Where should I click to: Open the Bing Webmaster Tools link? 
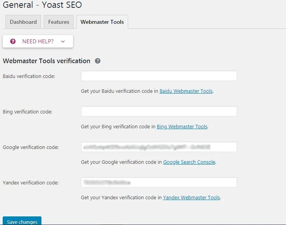pyautogui.click(x=182, y=126)
